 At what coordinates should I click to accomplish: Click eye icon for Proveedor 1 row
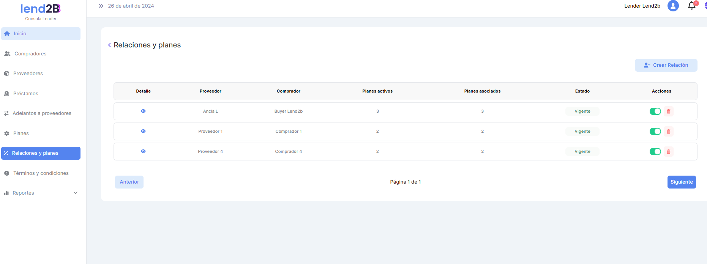click(143, 131)
